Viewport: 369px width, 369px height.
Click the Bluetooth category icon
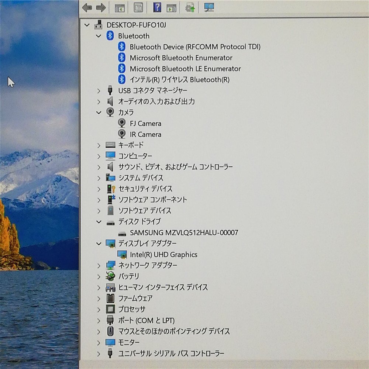[110, 35]
